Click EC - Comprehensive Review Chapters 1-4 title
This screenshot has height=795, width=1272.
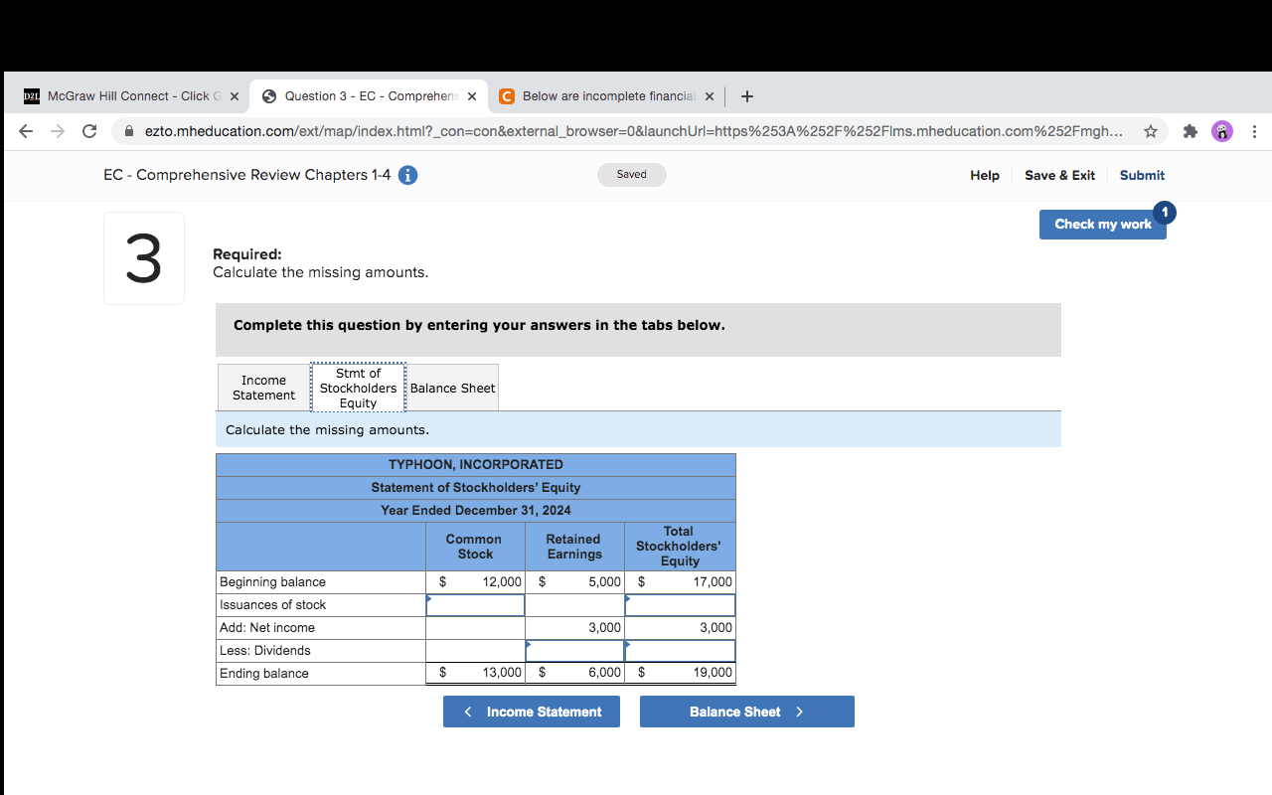[x=247, y=175]
